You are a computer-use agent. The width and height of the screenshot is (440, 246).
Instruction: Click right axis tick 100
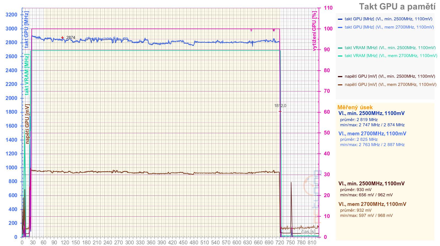click(x=328, y=29)
